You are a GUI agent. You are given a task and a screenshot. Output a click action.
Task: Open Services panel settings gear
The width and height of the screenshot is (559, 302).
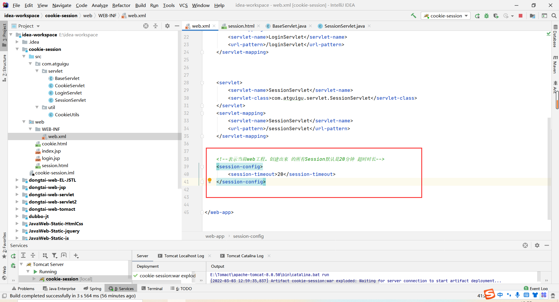(537, 245)
